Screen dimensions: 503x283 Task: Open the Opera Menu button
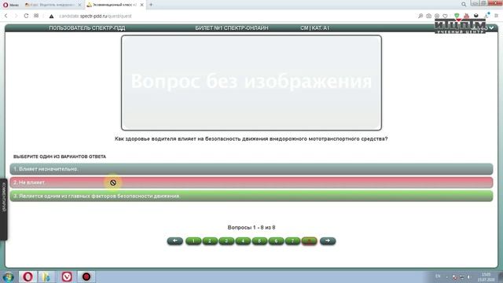(x=10, y=5)
